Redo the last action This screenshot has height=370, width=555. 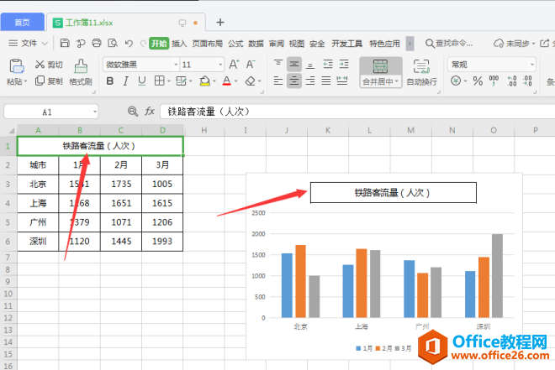pos(143,44)
